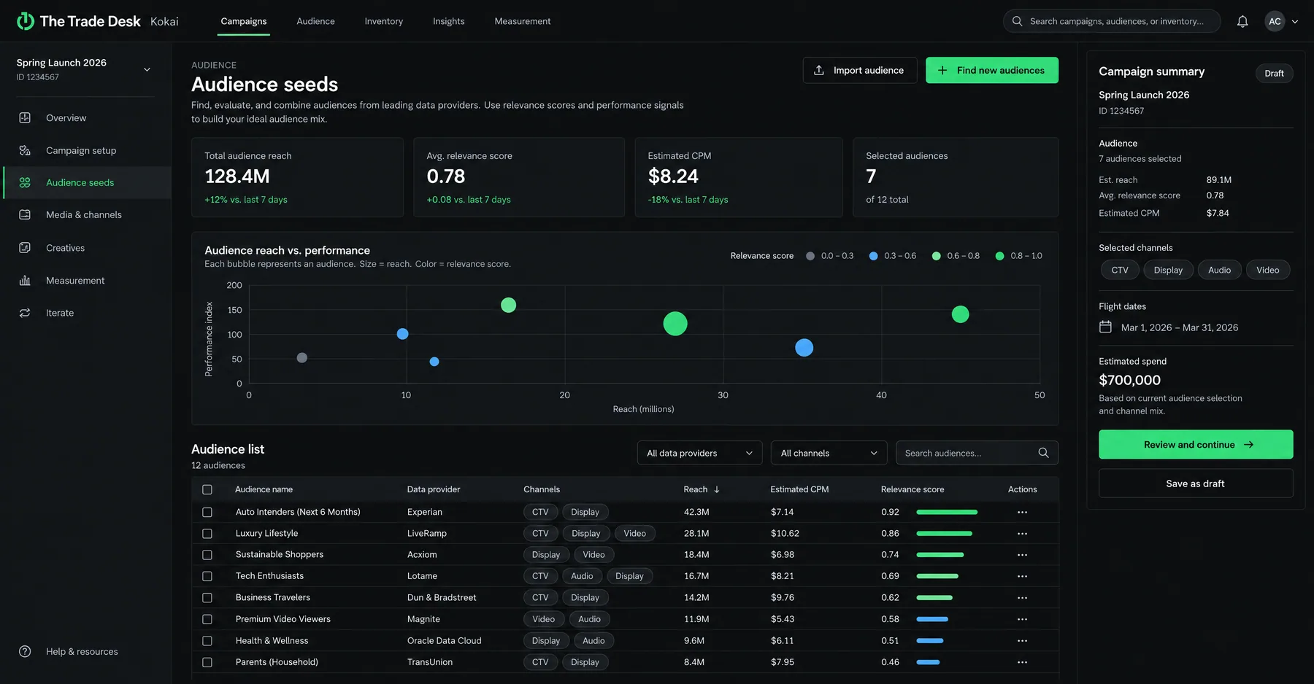
Task: Check the Auto Intenders (Next 6 Months) checkbox
Action: [207, 513]
